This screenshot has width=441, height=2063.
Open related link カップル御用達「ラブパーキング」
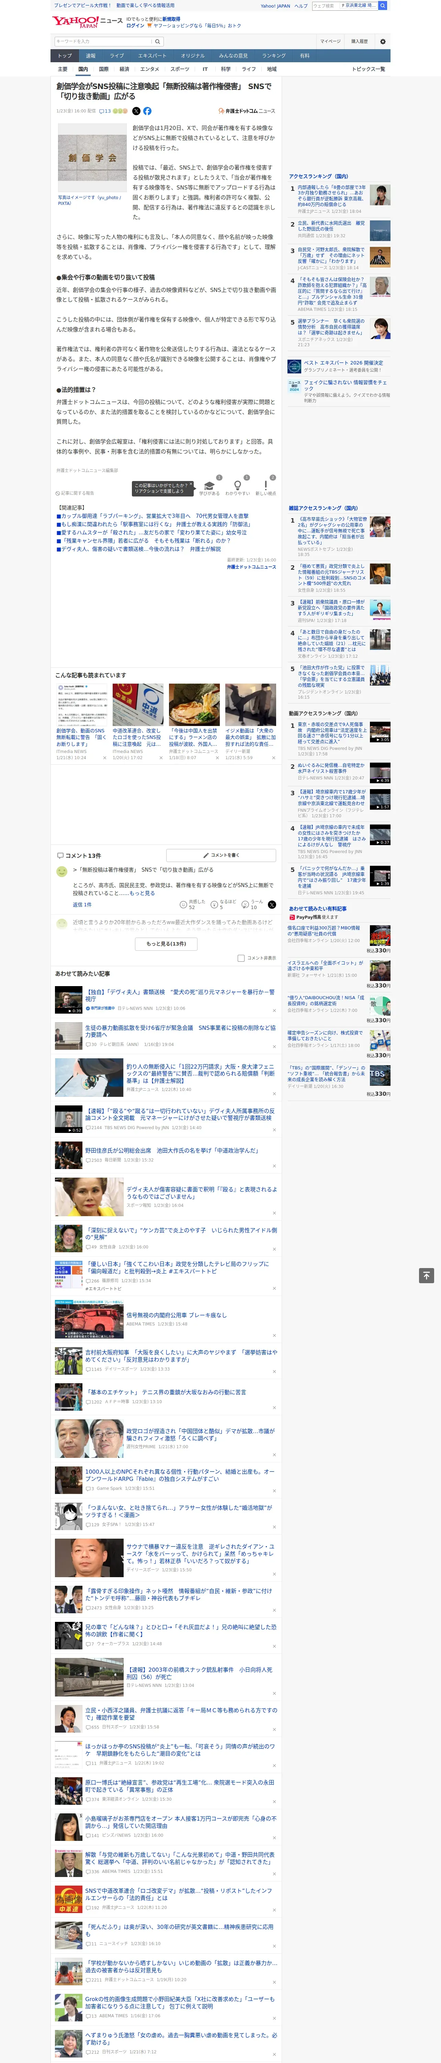click(155, 516)
